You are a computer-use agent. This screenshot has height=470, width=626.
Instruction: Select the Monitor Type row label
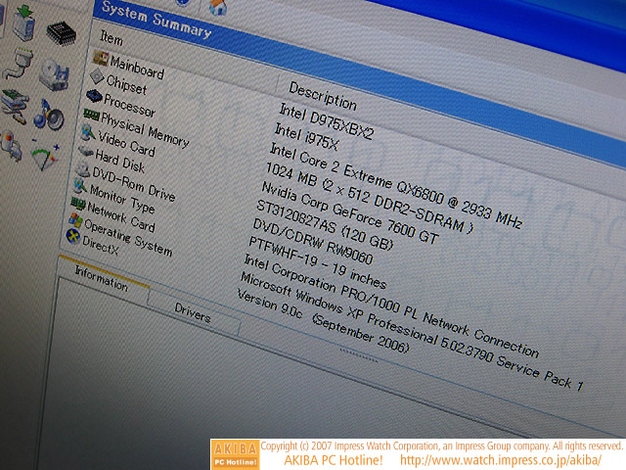coord(122,199)
